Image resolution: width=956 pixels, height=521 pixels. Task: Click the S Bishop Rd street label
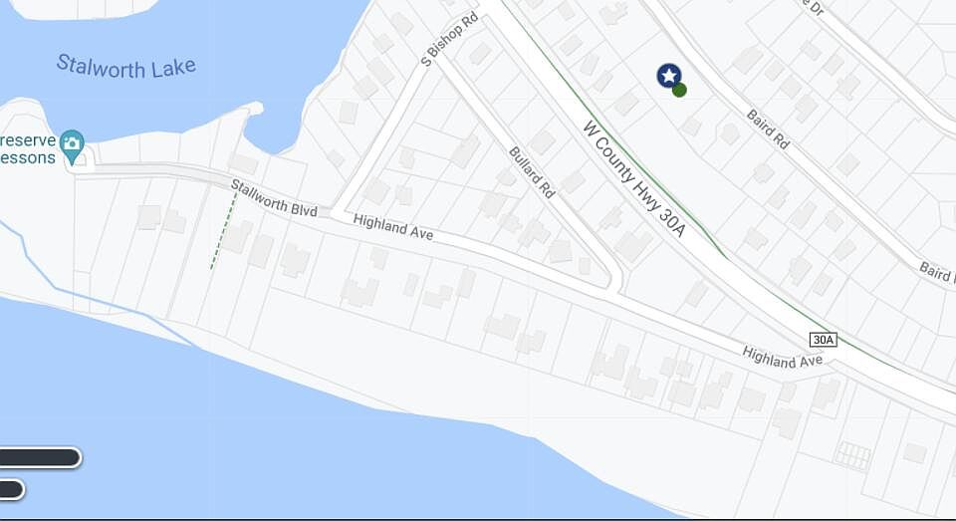(x=449, y=40)
